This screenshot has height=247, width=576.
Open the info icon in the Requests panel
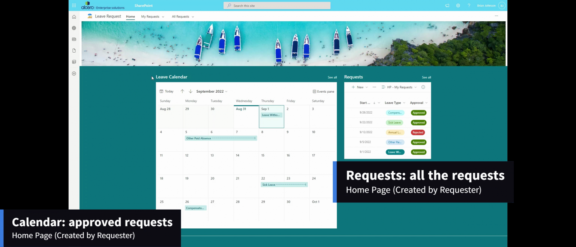click(423, 87)
